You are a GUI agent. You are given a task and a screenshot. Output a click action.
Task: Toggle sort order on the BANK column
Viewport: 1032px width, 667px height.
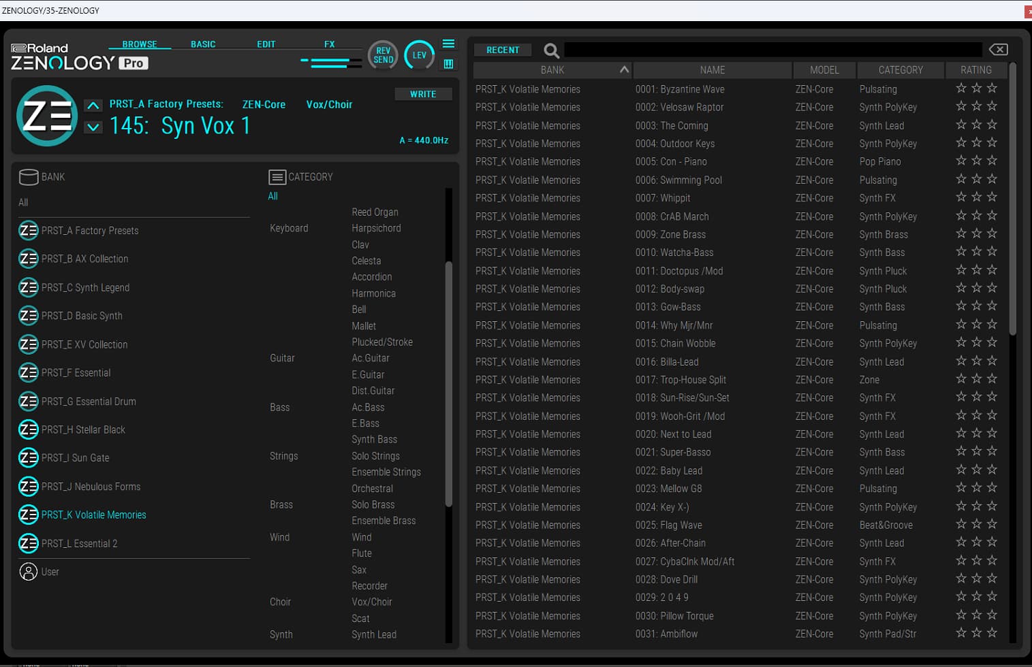624,70
